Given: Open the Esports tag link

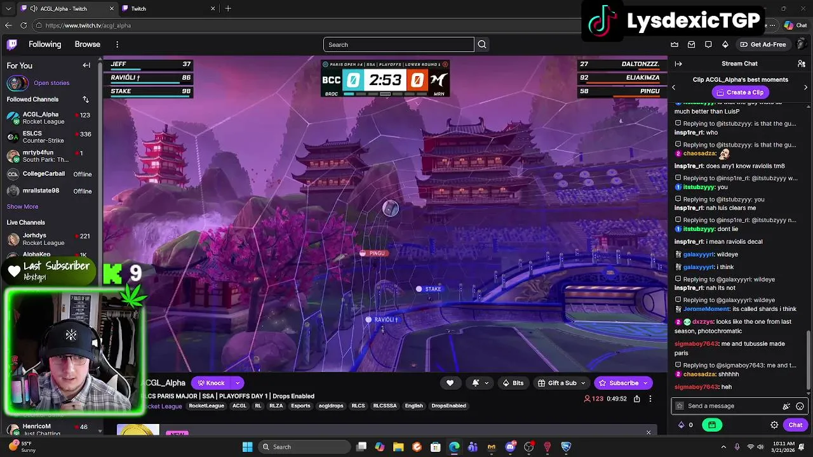Looking at the screenshot, I should coord(300,406).
